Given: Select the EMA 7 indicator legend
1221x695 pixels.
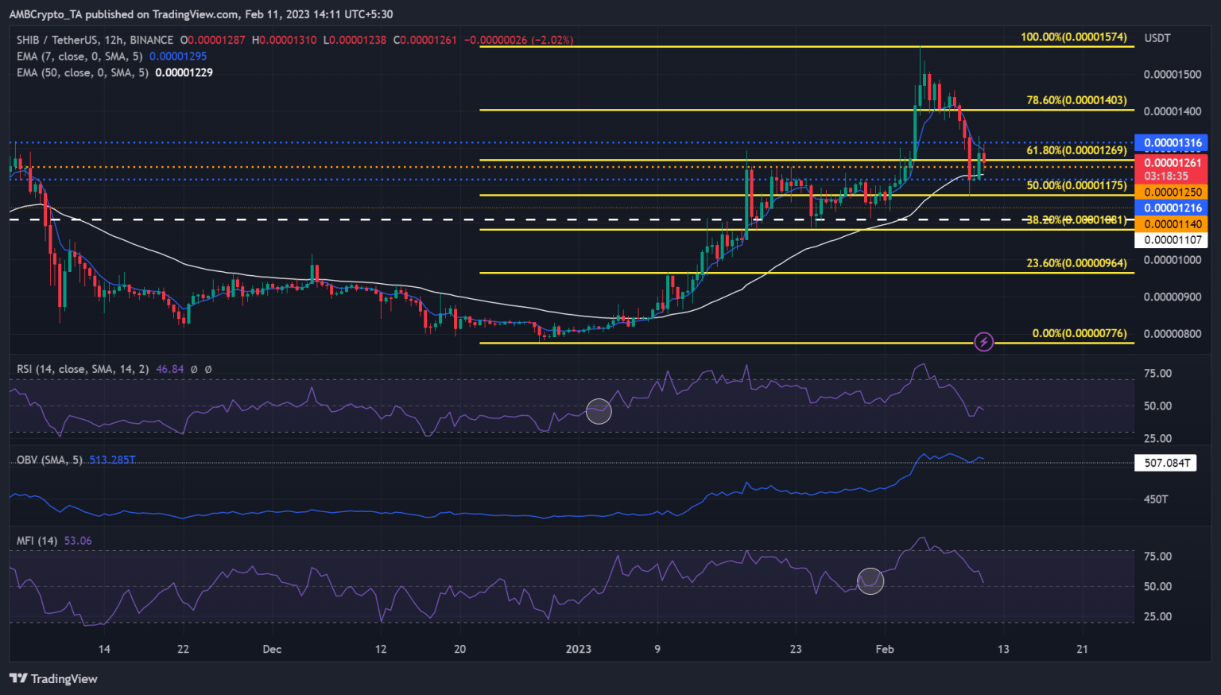Looking at the screenshot, I should click(79, 56).
